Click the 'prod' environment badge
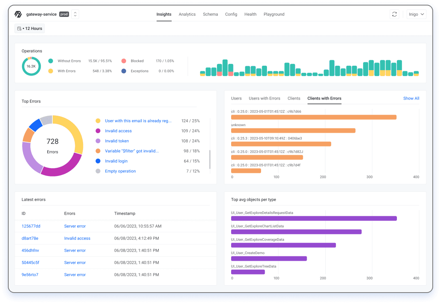Viewport: 441px width, 304px height. pyautogui.click(x=64, y=14)
